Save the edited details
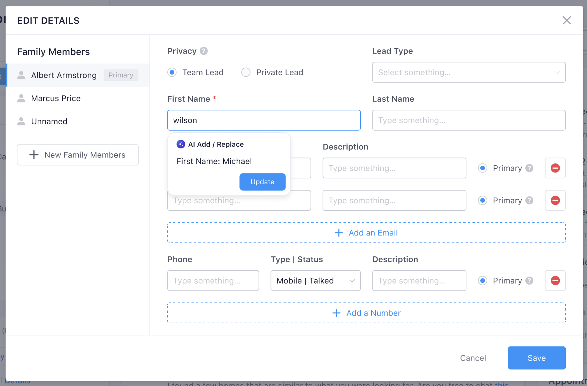Image resolution: width=587 pixels, height=386 pixels. tap(536, 358)
